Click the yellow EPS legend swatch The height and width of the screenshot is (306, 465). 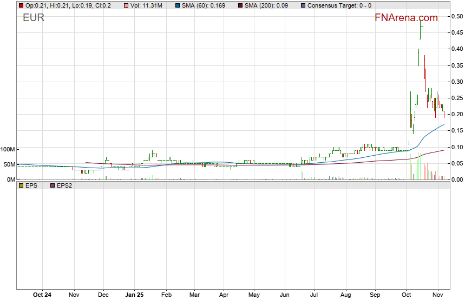point(21,185)
